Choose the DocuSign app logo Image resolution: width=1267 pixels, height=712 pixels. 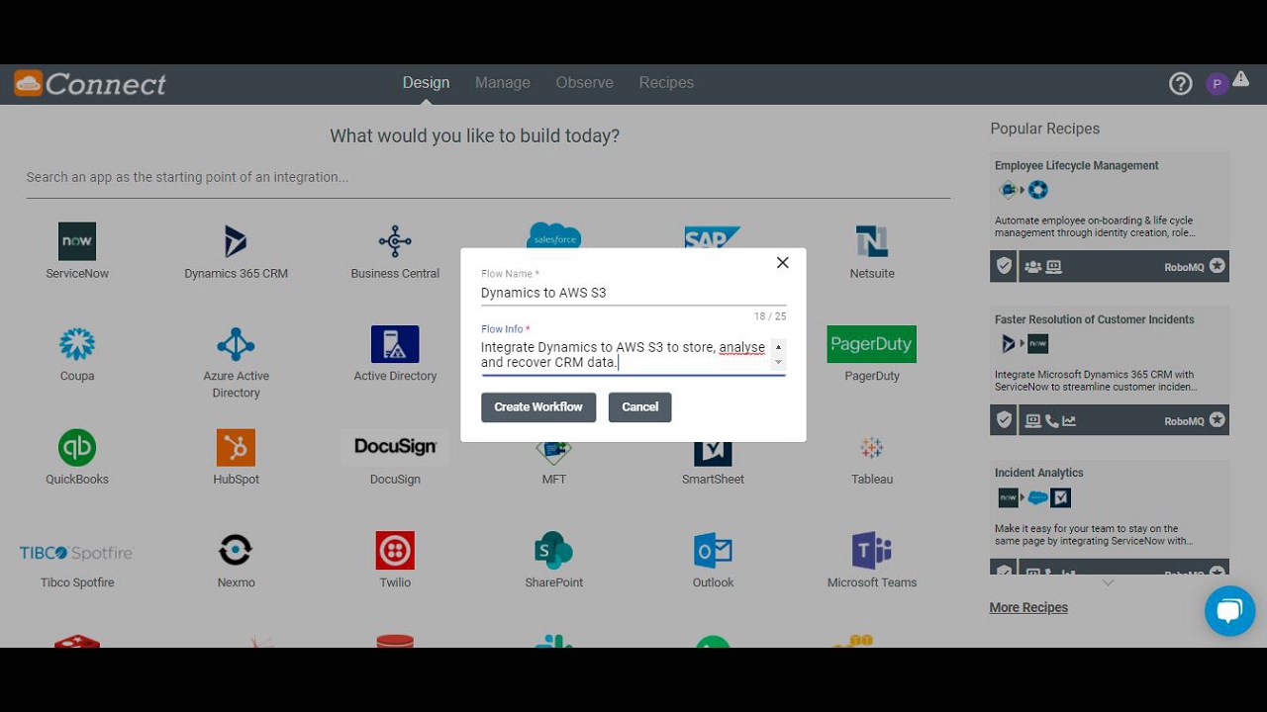[395, 447]
